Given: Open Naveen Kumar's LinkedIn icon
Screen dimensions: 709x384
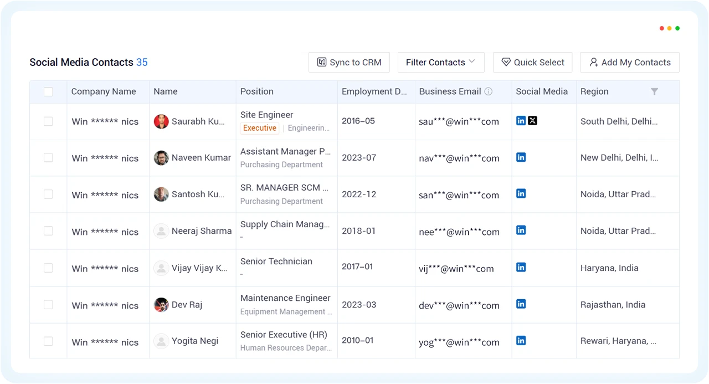Looking at the screenshot, I should tap(521, 157).
